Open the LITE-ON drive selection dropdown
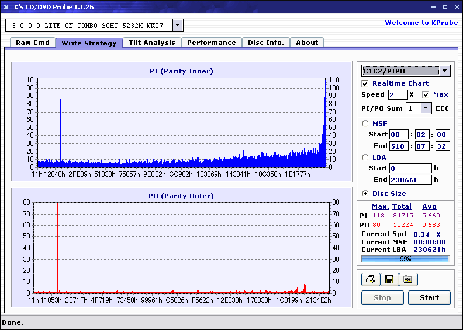Image resolution: width=463 pixels, height=330 pixels. [178, 25]
